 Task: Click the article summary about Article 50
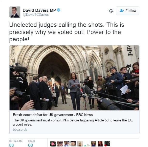pos(73,122)
